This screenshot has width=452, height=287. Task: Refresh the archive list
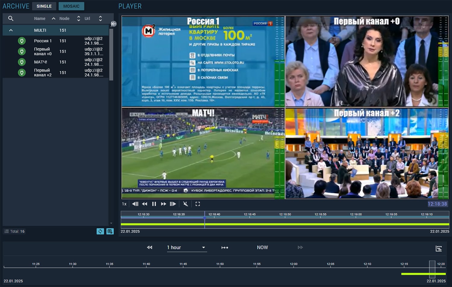(100, 231)
